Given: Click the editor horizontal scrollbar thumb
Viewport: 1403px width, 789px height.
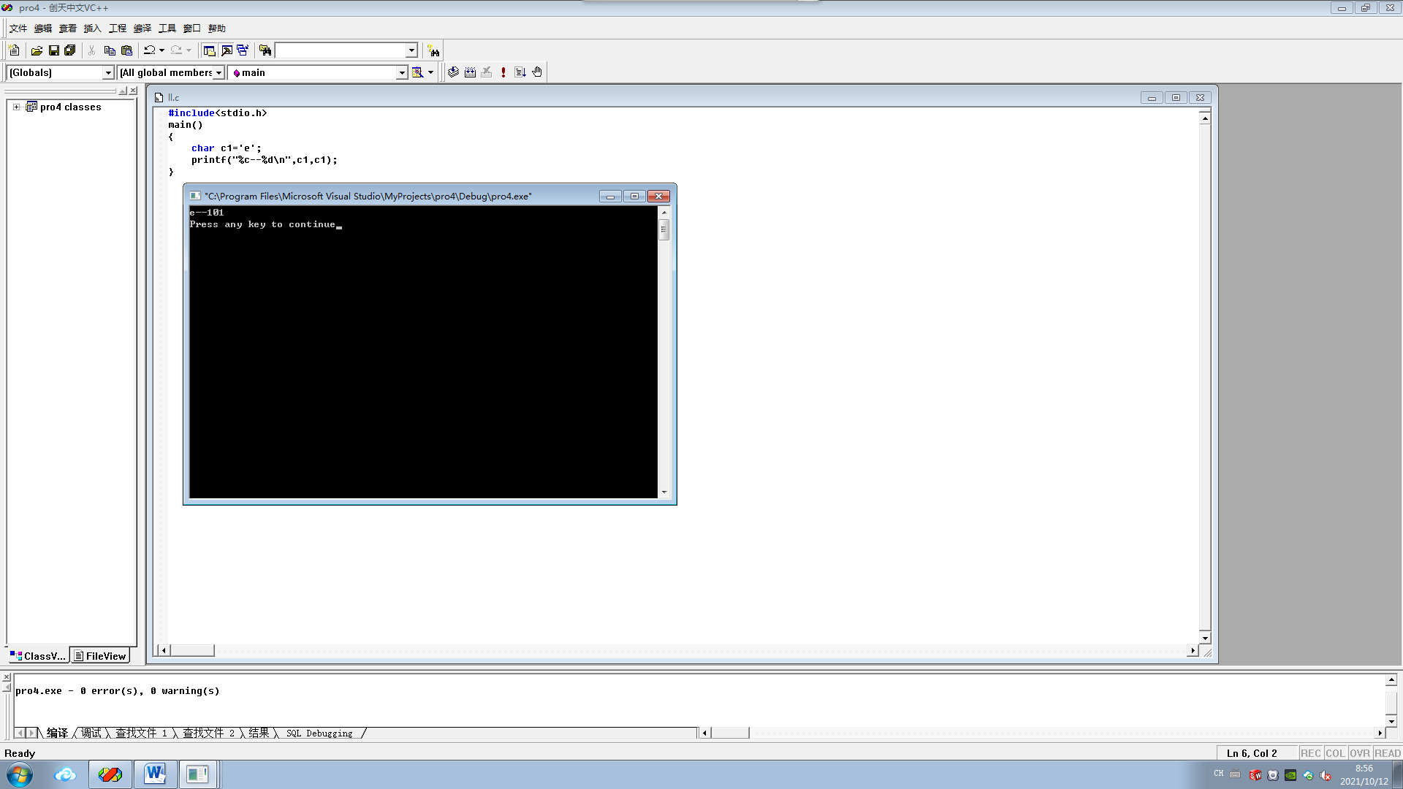Looking at the screenshot, I should point(192,650).
